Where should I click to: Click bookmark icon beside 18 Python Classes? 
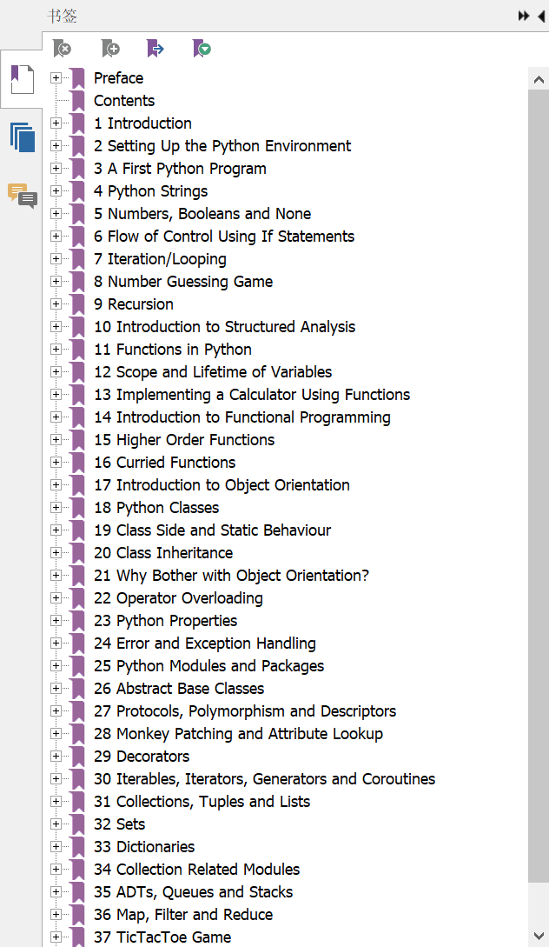pyautogui.click(x=78, y=507)
